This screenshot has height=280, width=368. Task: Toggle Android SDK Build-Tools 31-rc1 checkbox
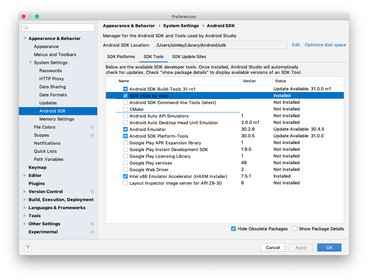coord(125,89)
